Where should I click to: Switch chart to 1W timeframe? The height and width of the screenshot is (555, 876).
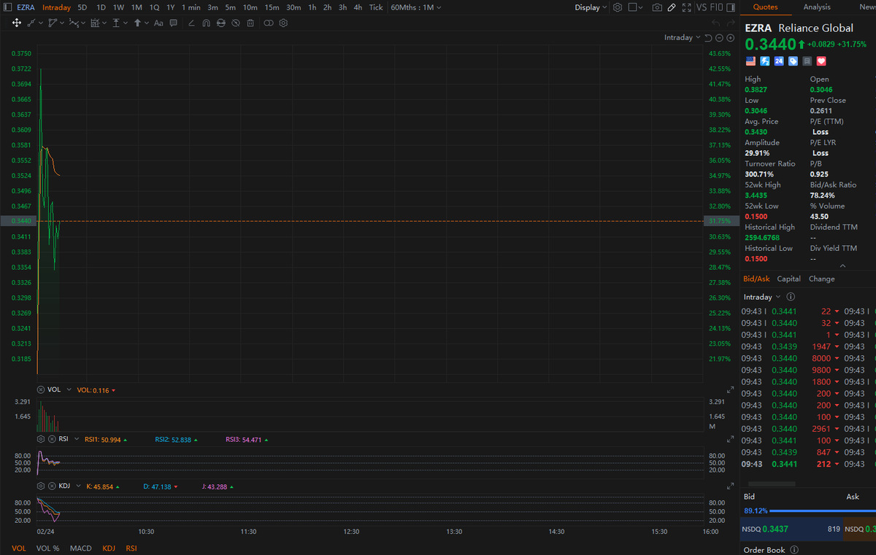(x=118, y=7)
